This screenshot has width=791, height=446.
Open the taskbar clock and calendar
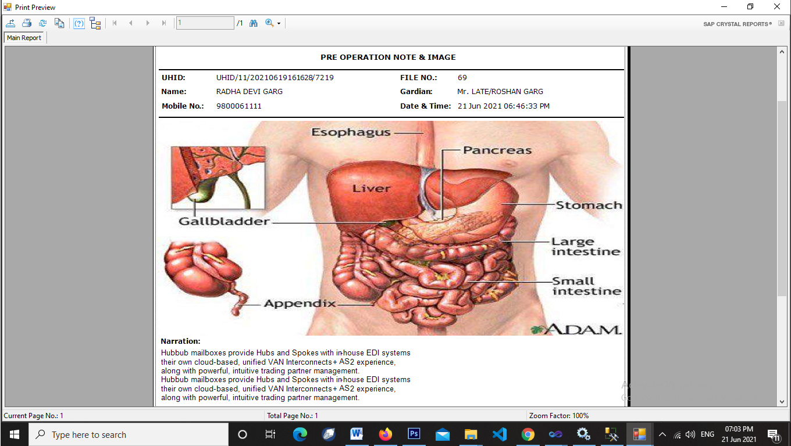click(x=737, y=434)
